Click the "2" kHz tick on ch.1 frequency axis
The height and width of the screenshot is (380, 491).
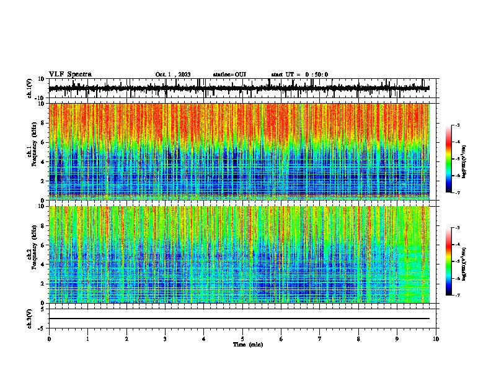click(43, 181)
